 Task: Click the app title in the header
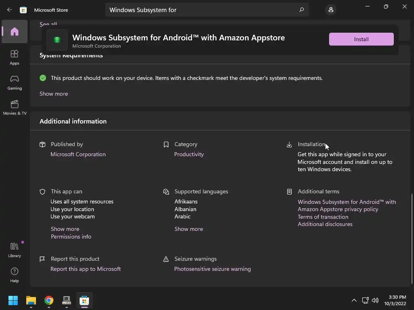click(178, 38)
